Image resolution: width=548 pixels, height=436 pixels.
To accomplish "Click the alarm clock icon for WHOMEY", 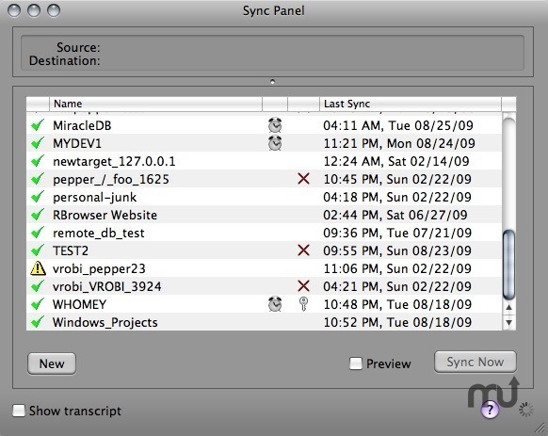I will click(275, 304).
